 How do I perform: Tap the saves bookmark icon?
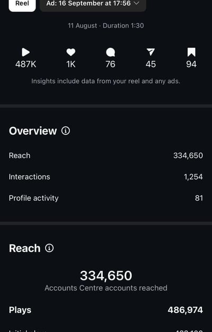pos(191,52)
